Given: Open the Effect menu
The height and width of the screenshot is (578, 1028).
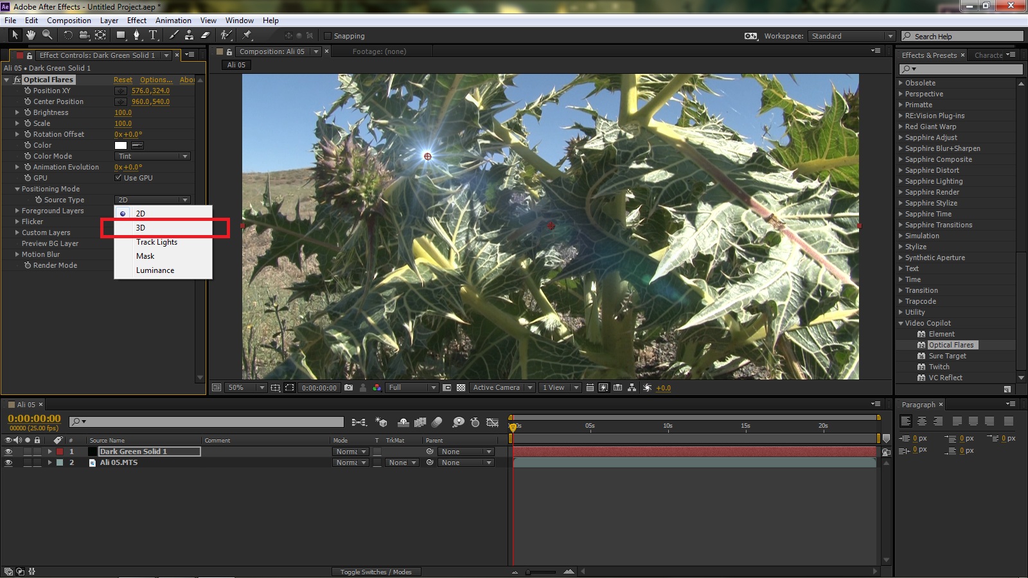Looking at the screenshot, I should [137, 21].
